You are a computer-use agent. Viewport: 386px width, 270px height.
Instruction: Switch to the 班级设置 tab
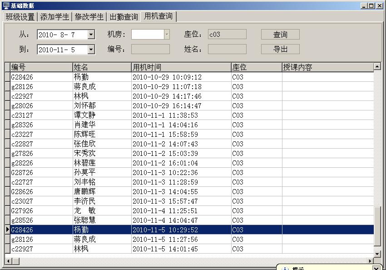20,17
